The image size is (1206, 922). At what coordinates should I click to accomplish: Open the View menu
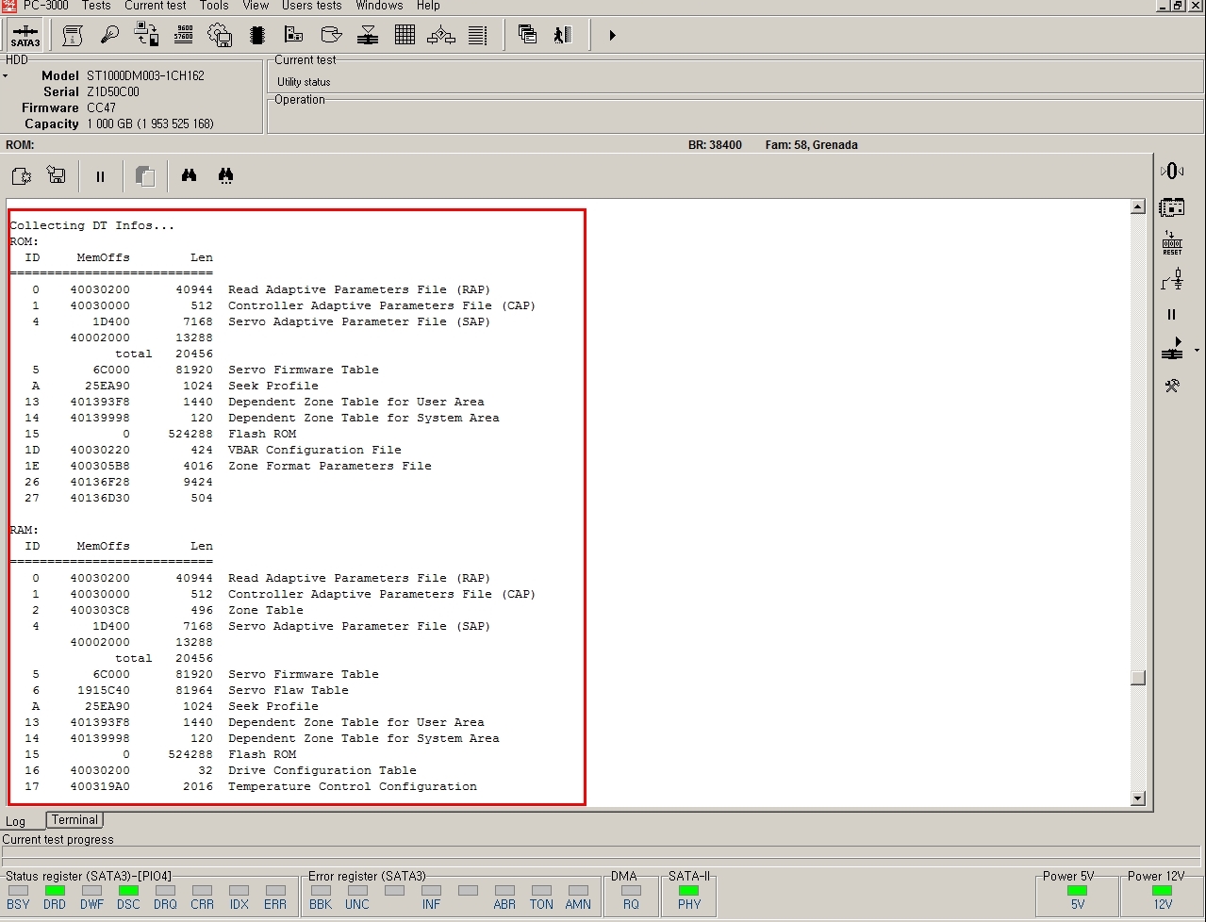tap(256, 6)
